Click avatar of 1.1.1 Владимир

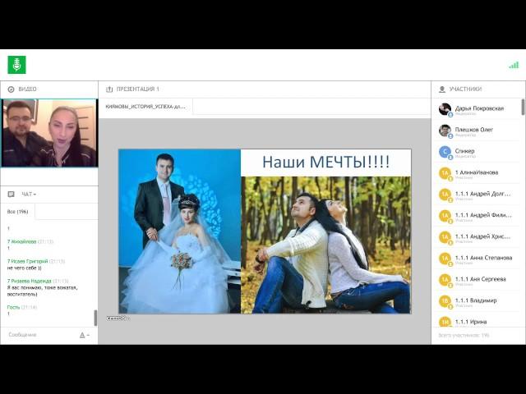tap(445, 301)
